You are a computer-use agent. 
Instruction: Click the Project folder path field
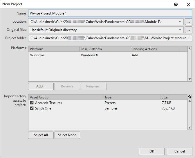[x=110, y=38]
